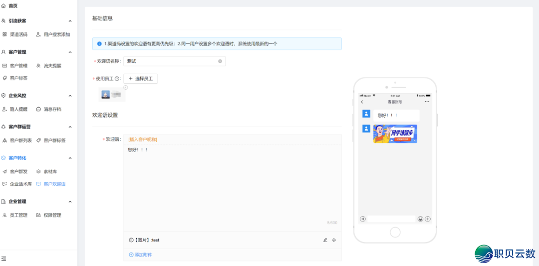The height and width of the screenshot is (266, 539).
Task: Collapse the 引流获客 section chevron
Action: (x=70, y=21)
